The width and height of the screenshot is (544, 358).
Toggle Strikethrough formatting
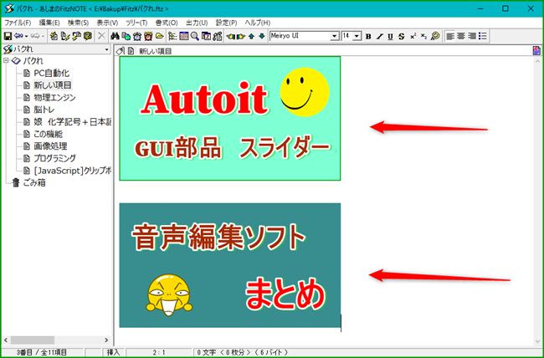coord(402,37)
